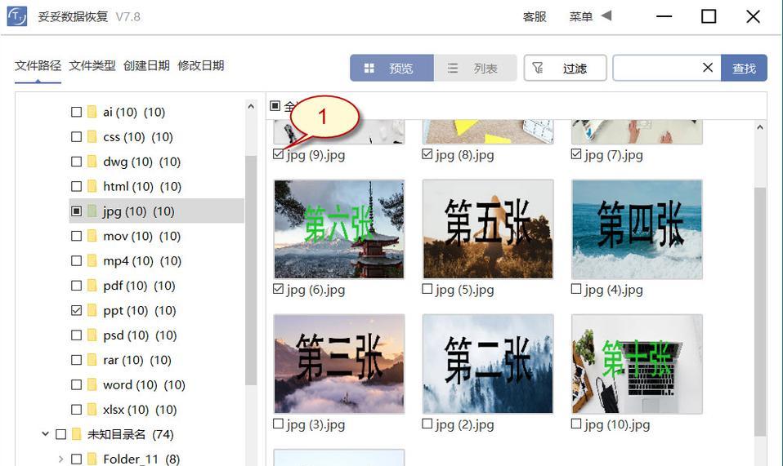This screenshot has height=466, width=783.
Task: Switch to the 文件路径 tab
Action: click(38, 65)
